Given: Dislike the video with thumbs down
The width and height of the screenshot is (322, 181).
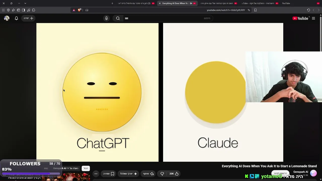Looking at the screenshot, I should click(x=162, y=174).
